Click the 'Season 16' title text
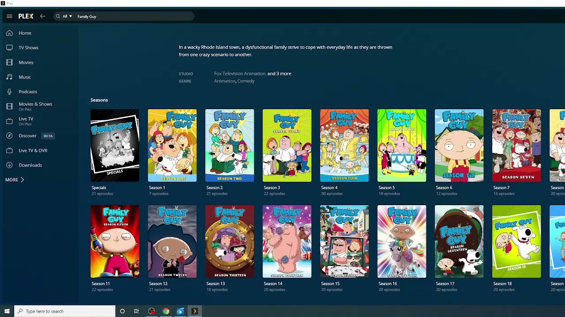The image size is (565, 317). [x=388, y=284]
